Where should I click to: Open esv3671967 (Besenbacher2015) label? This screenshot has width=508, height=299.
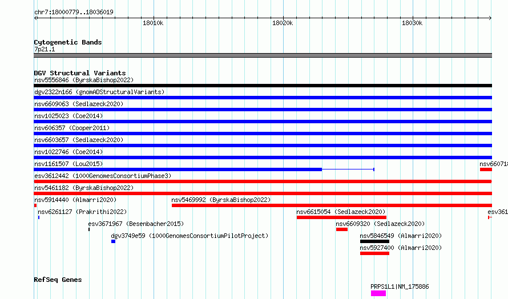tap(136, 224)
